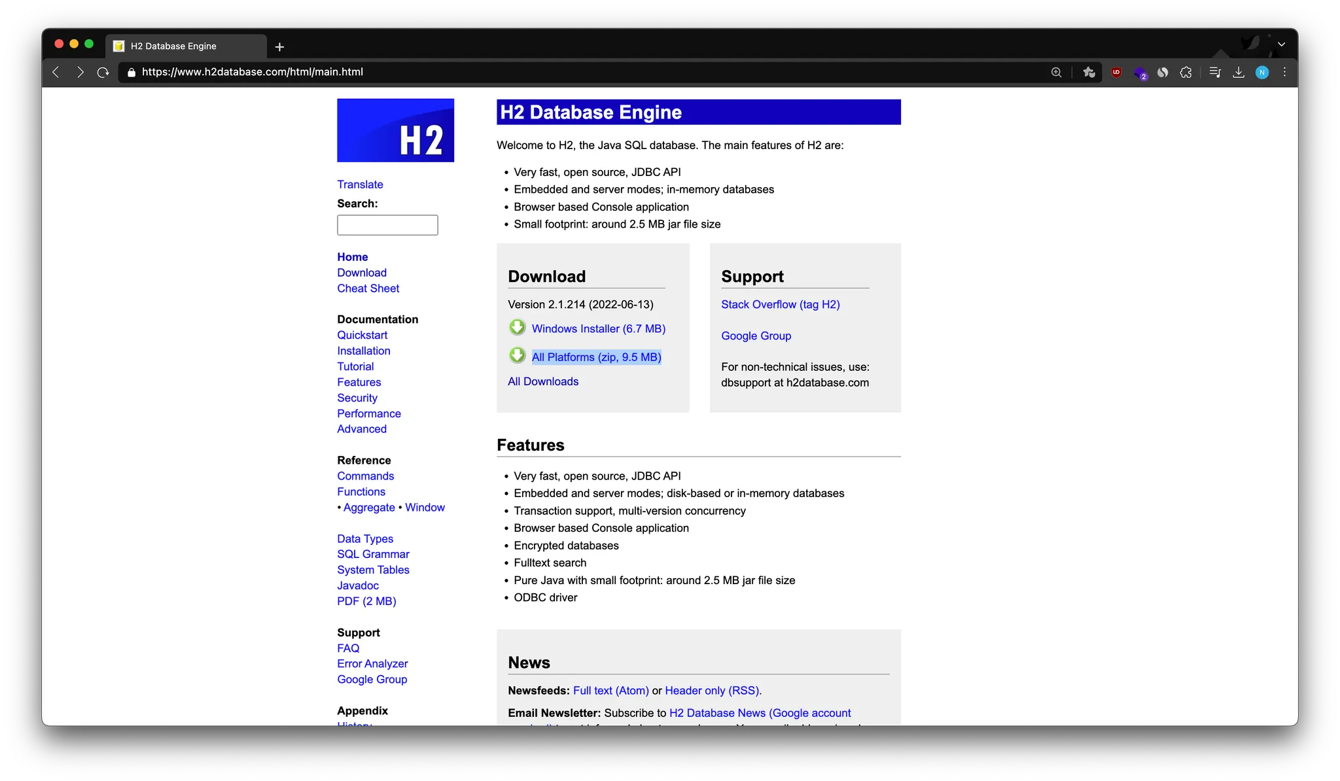Click into the sidebar Search field

387,225
